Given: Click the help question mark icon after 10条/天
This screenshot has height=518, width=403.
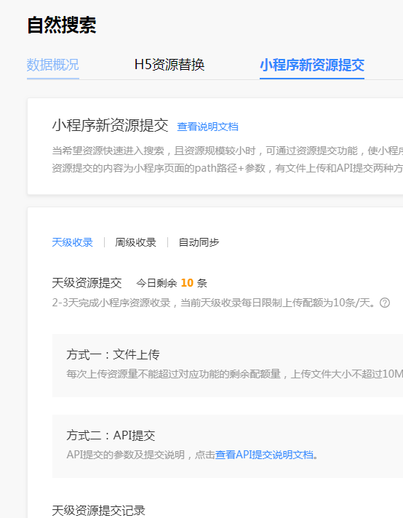Looking at the screenshot, I should (385, 303).
